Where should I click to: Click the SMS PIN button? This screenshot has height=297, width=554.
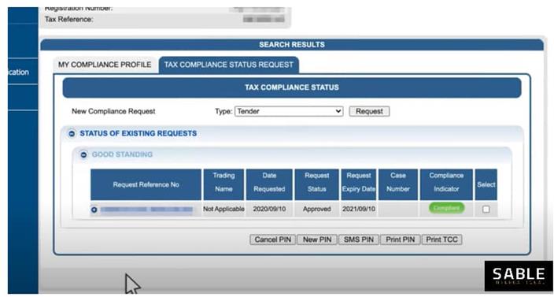pyautogui.click(x=359, y=239)
